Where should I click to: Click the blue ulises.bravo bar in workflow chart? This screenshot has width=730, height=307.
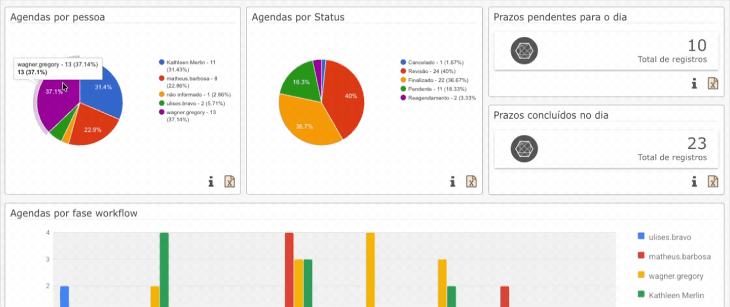click(64, 297)
